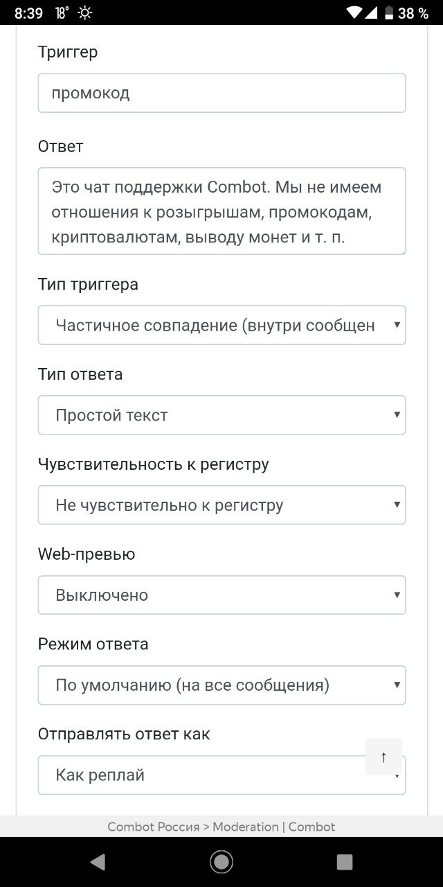This screenshot has height=887, width=443.
Task: Tap the weather sun icon in status bar
Action: tap(85, 12)
